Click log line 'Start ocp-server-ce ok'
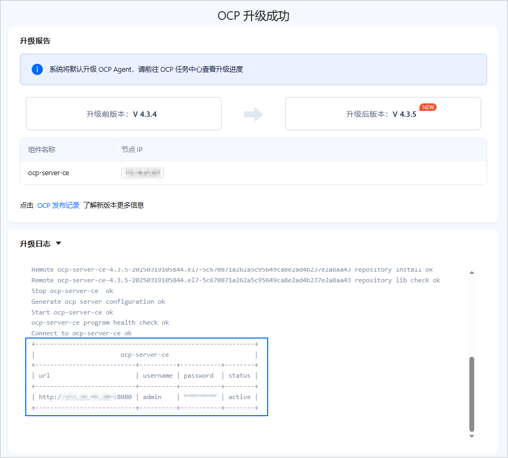The width and height of the screenshot is (508, 458). point(72,312)
